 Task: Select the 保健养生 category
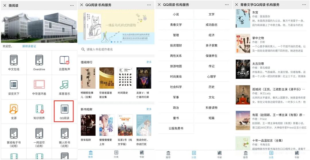coord(212,56)
